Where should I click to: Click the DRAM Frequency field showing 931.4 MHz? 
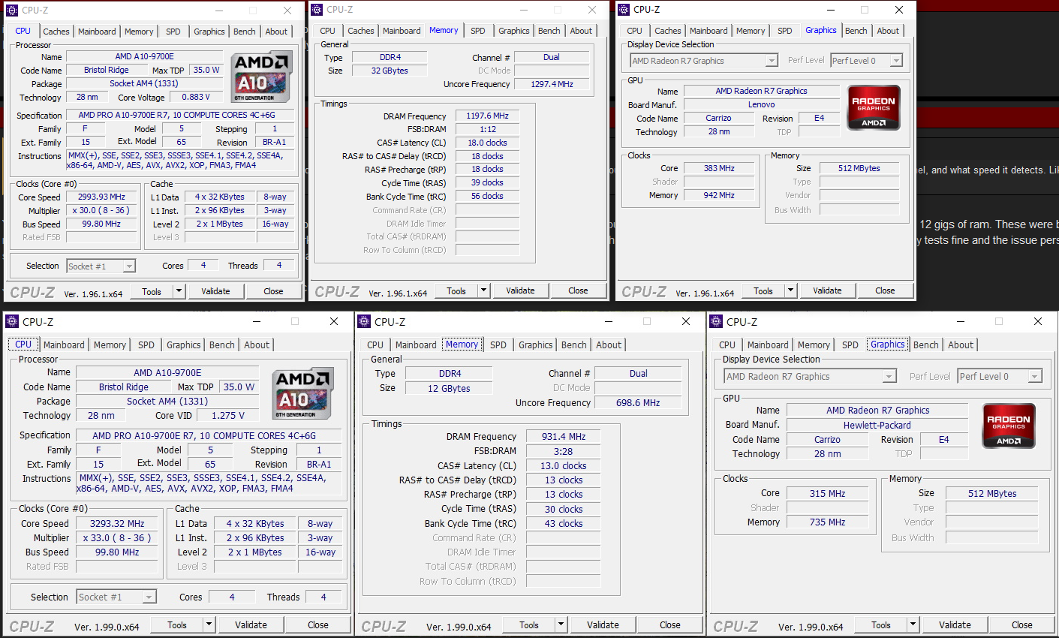click(x=564, y=437)
